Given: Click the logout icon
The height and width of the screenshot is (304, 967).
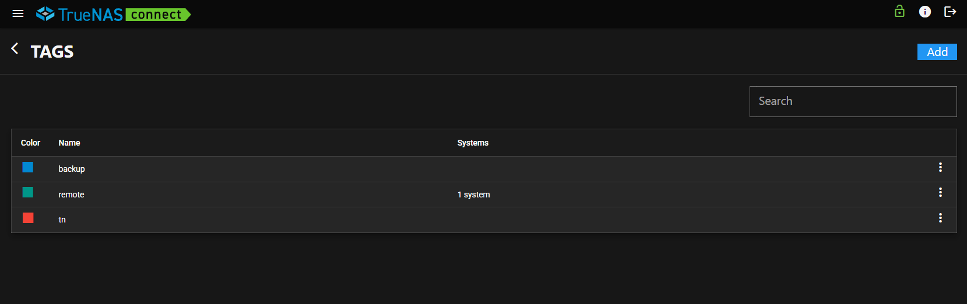Looking at the screenshot, I should [x=950, y=12].
